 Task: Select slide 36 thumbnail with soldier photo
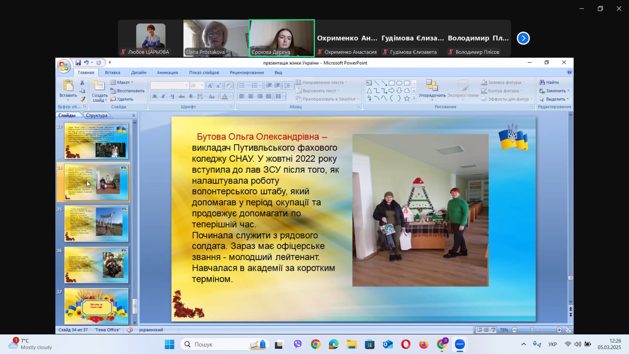[96, 265]
